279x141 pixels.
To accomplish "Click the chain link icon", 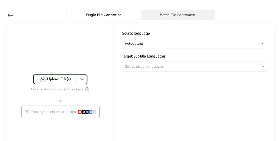I will coord(27,112).
